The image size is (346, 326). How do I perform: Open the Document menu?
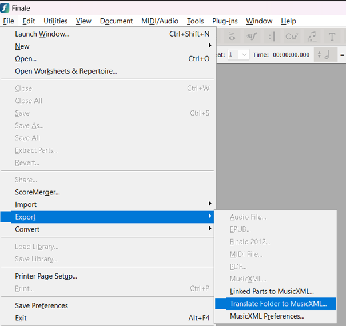(x=116, y=21)
